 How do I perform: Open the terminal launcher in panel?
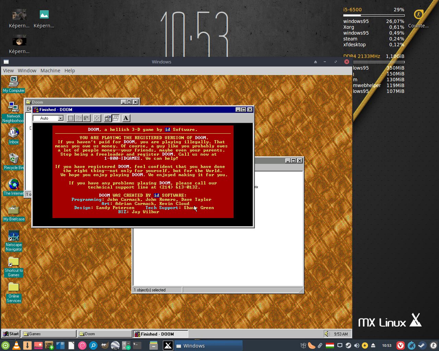[x=137, y=346]
